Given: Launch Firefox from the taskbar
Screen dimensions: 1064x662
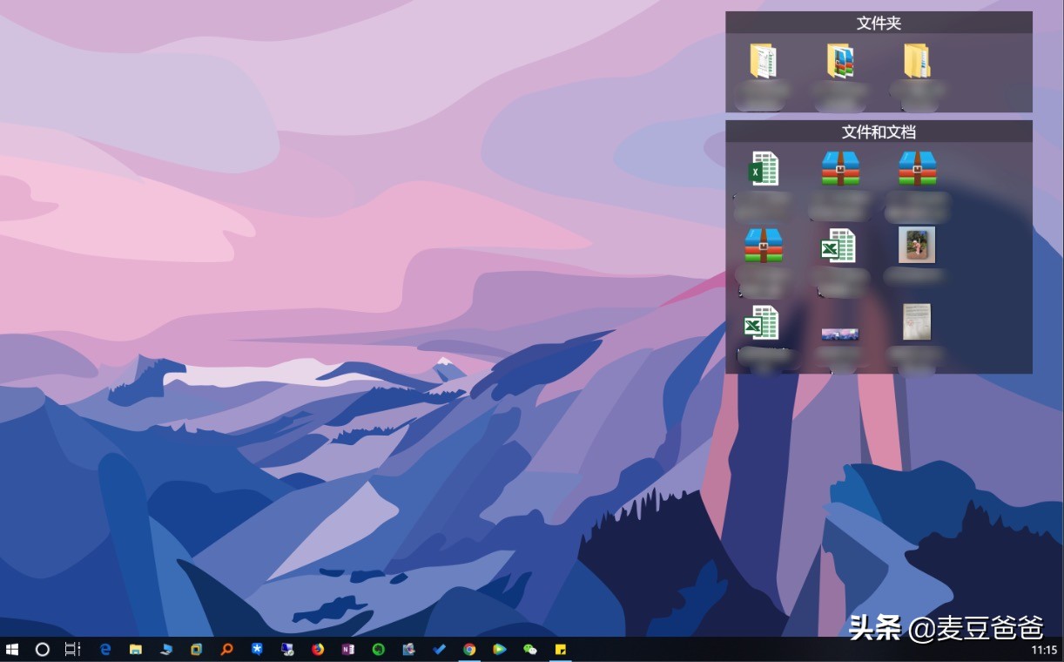Looking at the screenshot, I should [x=318, y=649].
